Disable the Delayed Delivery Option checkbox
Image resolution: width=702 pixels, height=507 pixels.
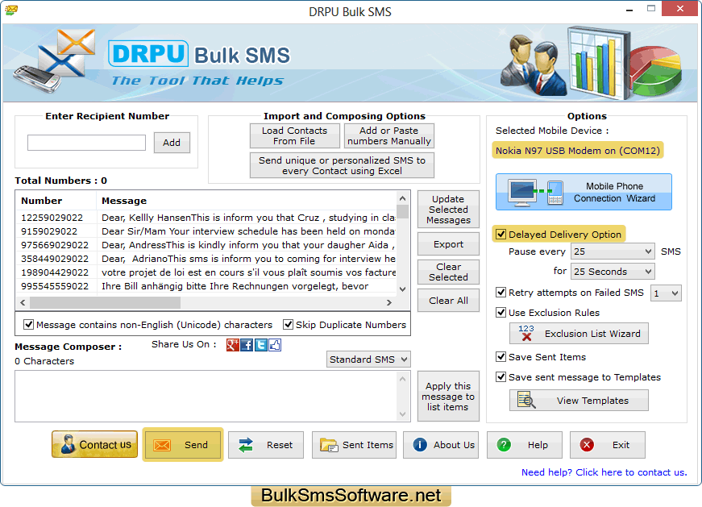(x=501, y=235)
